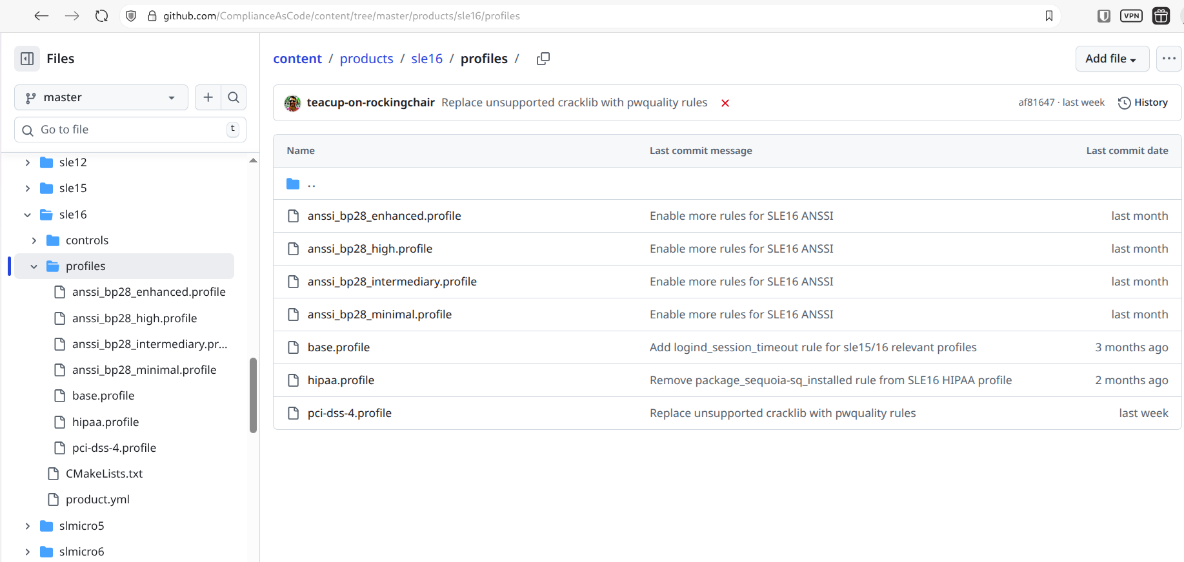Bookmark this page in the address bar
This screenshot has width=1184, height=562.
coord(1049,16)
